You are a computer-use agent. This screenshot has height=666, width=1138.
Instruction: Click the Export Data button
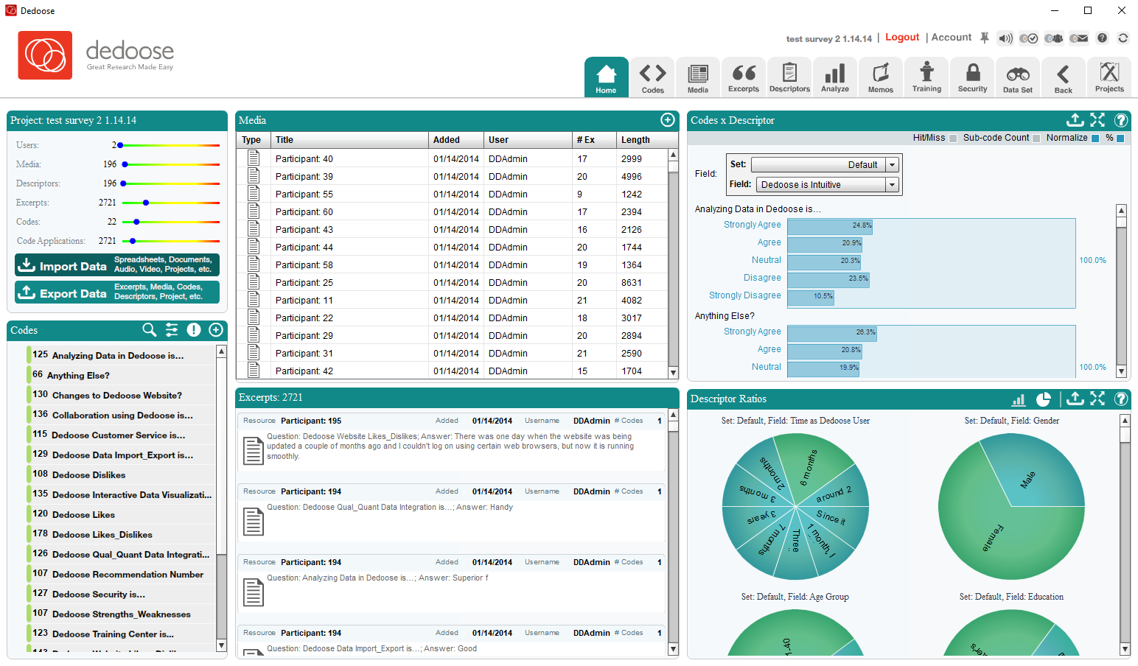[x=117, y=292]
